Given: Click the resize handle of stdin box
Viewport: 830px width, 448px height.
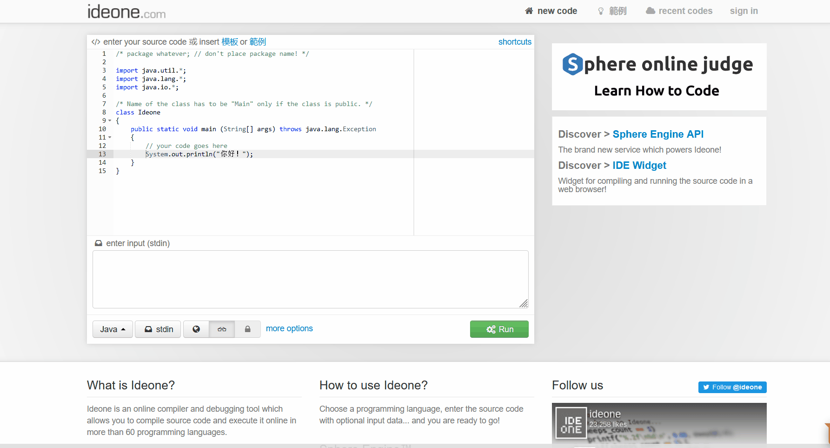Looking at the screenshot, I should (x=524, y=303).
